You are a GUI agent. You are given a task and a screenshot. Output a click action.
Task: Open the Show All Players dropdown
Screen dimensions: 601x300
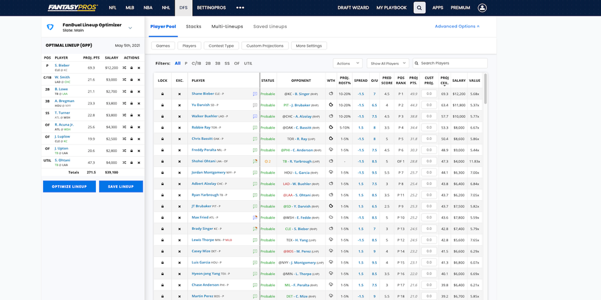point(388,63)
